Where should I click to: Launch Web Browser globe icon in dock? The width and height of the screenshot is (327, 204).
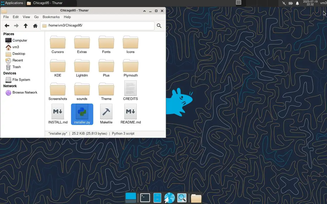(x=169, y=198)
